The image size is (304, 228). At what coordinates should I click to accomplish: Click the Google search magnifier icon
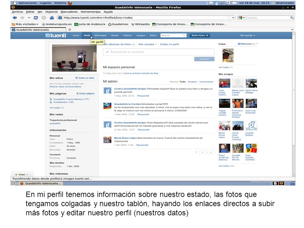[x=292, y=18]
